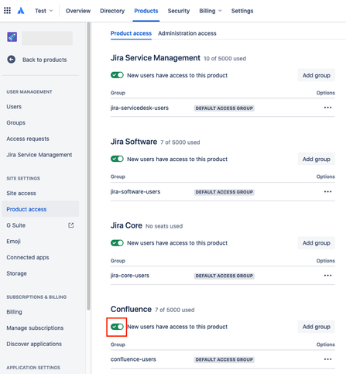Open options menu for confluence-users group
The height and width of the screenshot is (374, 346).
pos(327,359)
